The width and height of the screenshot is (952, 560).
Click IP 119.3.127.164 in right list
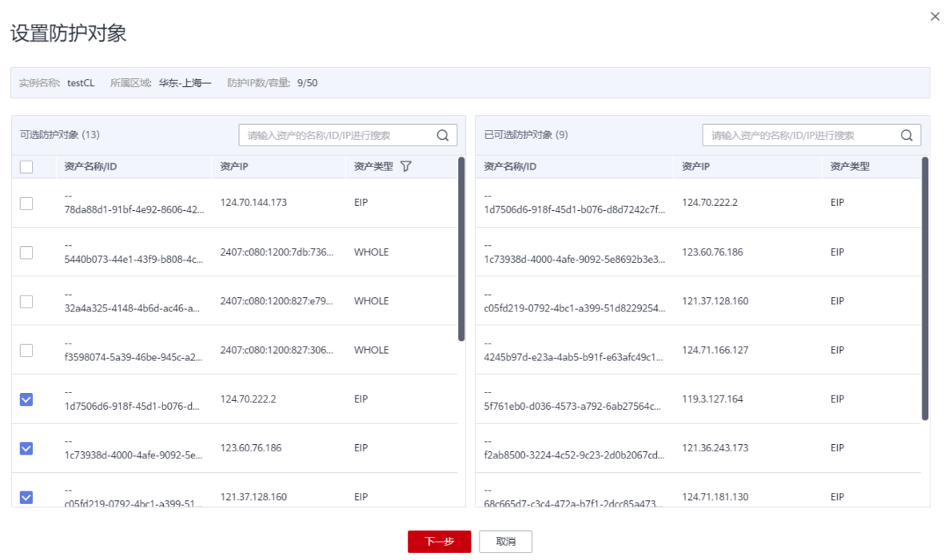tap(712, 399)
